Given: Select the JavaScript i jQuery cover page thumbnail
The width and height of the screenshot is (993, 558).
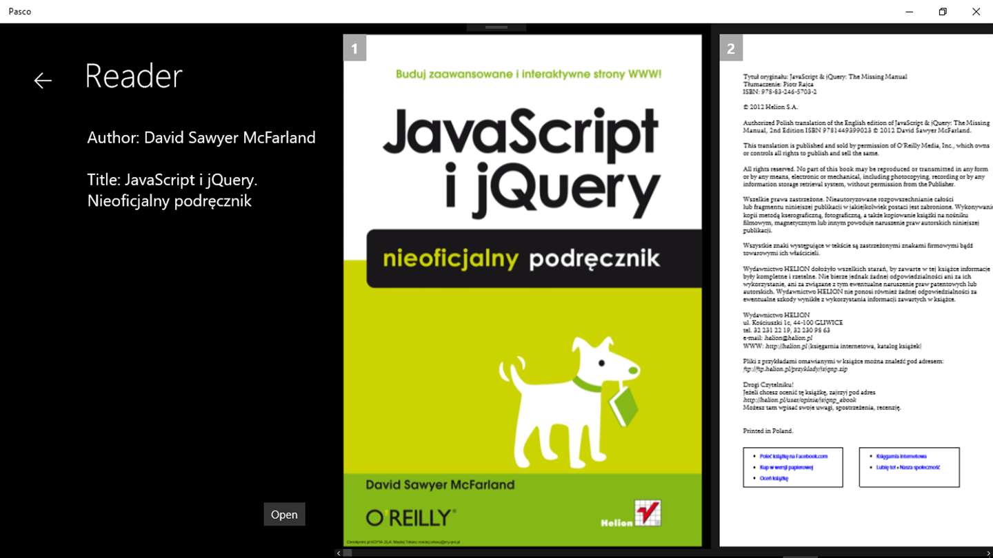Looking at the screenshot, I should pyautogui.click(x=523, y=290).
